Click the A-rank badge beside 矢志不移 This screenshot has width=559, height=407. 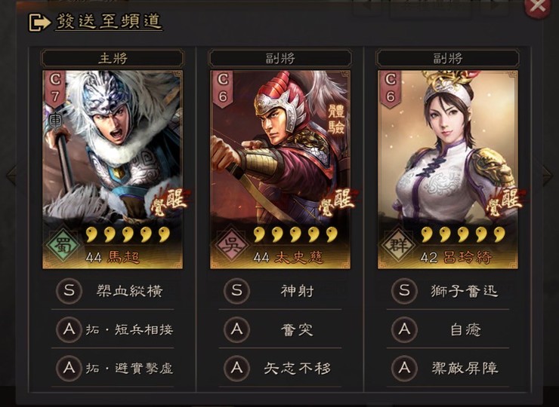click(x=236, y=369)
